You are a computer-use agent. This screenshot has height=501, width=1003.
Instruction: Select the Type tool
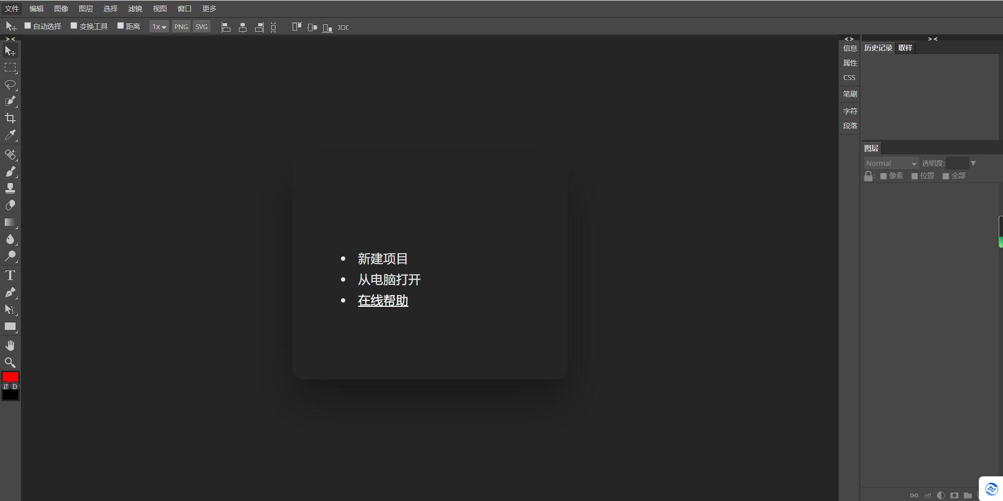pyautogui.click(x=10, y=275)
